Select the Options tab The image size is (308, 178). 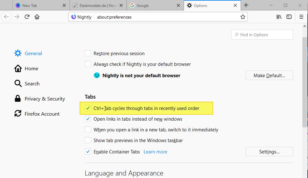[212, 5]
